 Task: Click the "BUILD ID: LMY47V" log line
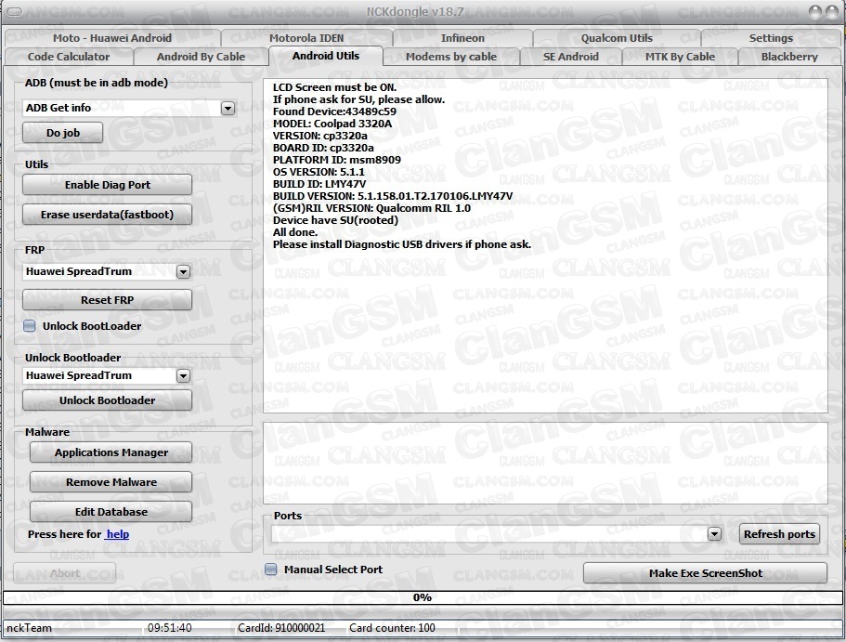319,184
